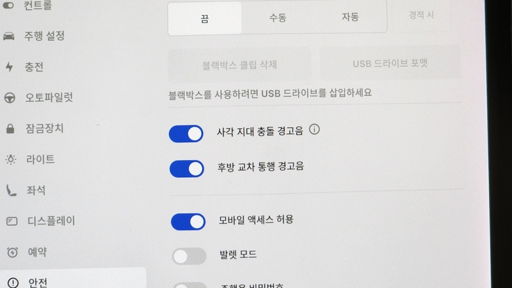Viewport: 512px width, 288px height.
Task: Click the steering wheel Autopilot icon
Action: [10, 98]
